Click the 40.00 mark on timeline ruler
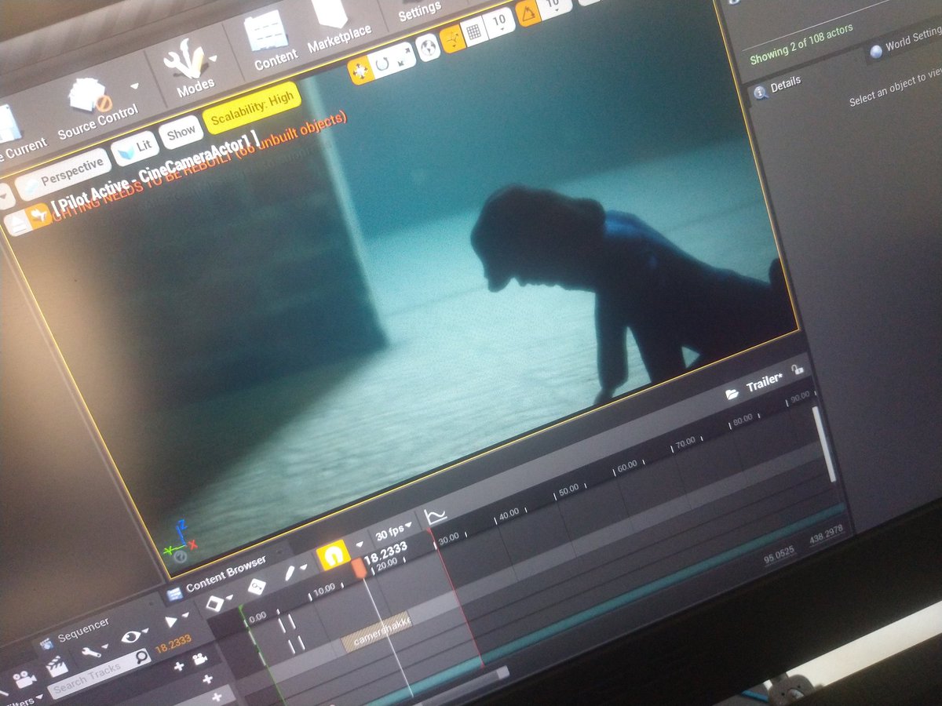 [509, 515]
